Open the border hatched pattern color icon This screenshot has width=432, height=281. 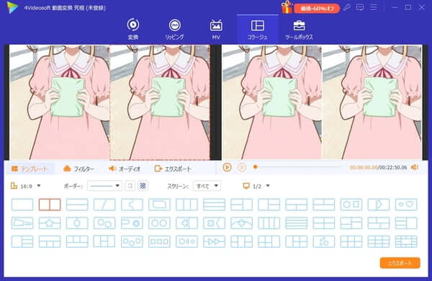tap(143, 186)
